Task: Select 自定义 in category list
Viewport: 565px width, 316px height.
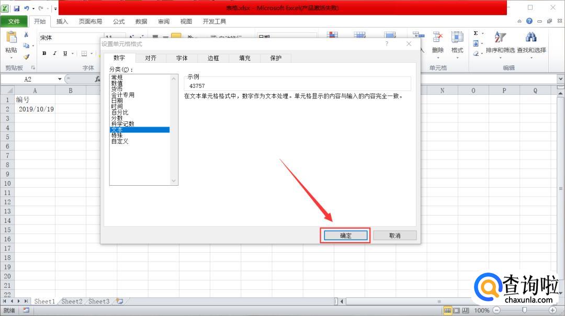Action: 140,141
